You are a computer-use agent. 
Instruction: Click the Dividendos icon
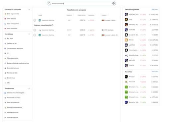tap(5, 78)
